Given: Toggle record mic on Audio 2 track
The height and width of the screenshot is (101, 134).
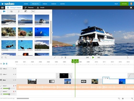Looking at the screenshot, I should pyautogui.click(x=14, y=92).
